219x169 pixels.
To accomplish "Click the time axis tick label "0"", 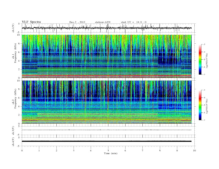I will click(22, 150).
